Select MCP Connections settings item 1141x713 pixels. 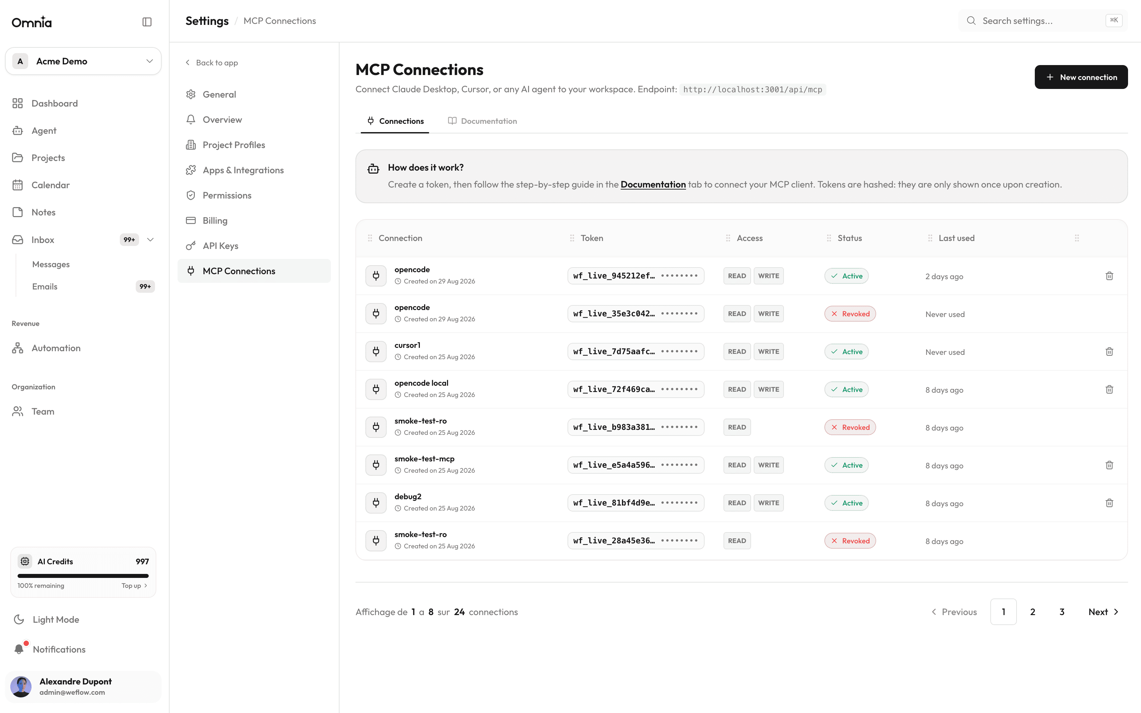[x=254, y=271]
